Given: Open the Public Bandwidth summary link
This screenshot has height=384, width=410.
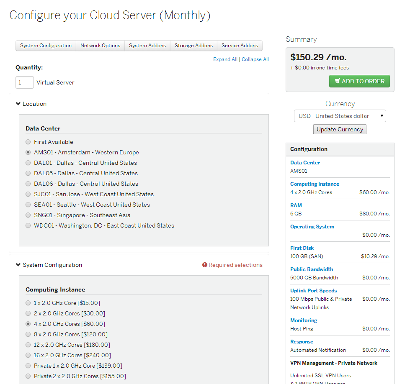Looking at the screenshot, I should (x=312, y=269).
